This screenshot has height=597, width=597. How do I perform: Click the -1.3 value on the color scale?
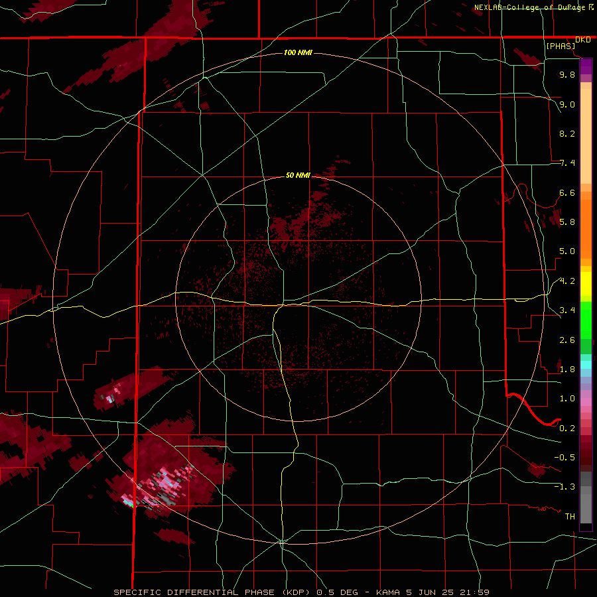coord(564,487)
